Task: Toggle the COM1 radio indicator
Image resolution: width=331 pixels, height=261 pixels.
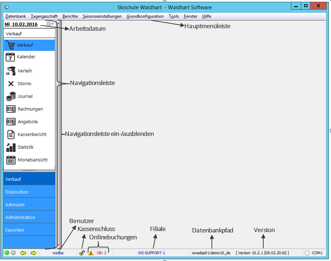Action: click(307, 253)
